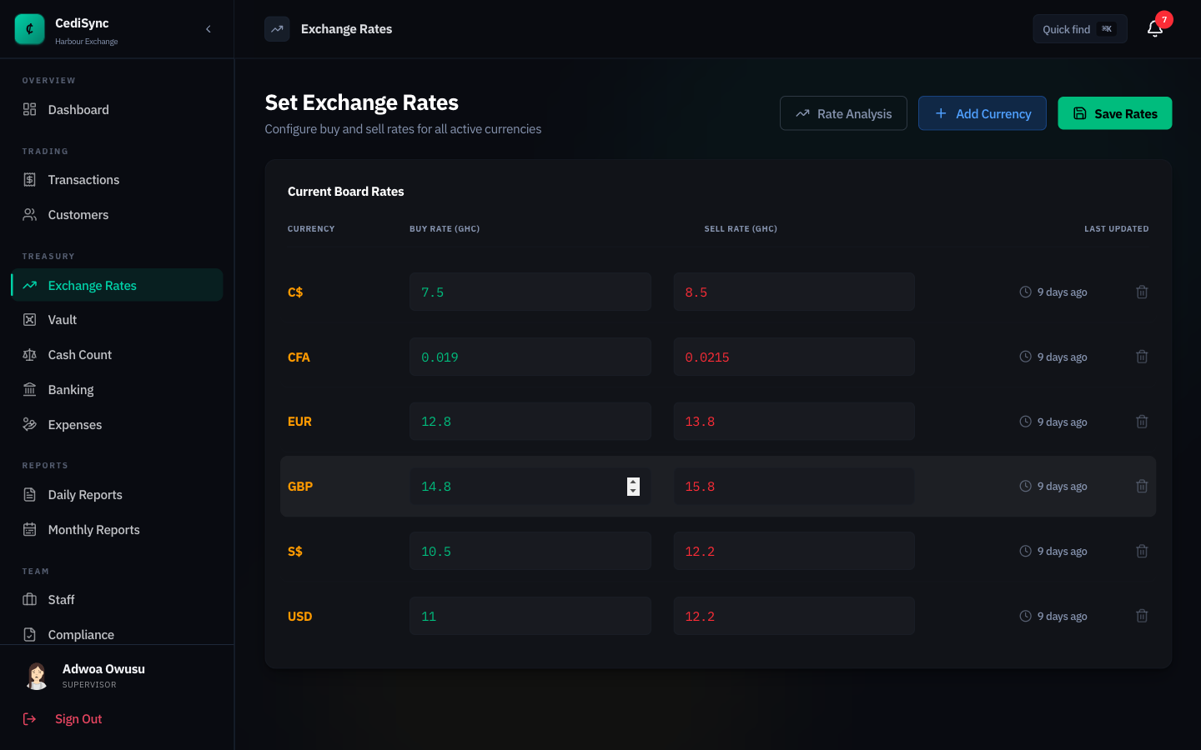Click the Save Rates button
Image resolution: width=1201 pixels, height=750 pixels.
tap(1114, 112)
